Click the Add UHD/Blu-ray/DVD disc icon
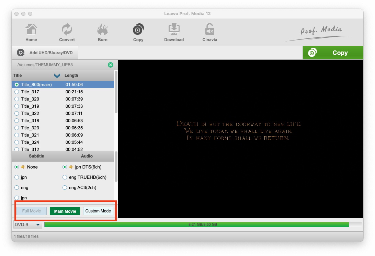Viewport: 375px width, 256px height. click(x=21, y=53)
